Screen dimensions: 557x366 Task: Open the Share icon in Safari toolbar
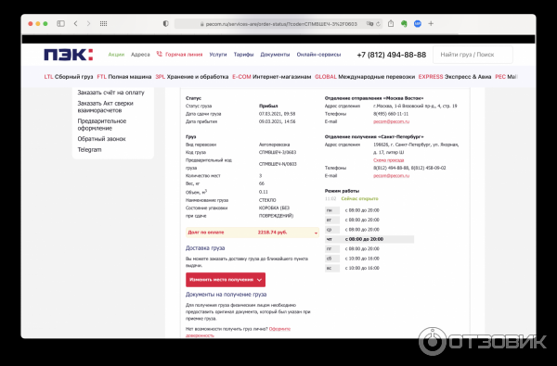tap(391, 23)
